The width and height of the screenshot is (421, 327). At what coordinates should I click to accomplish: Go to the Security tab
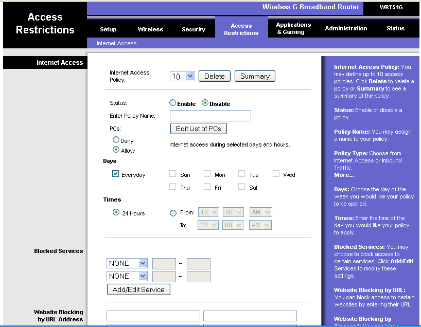[x=194, y=29]
